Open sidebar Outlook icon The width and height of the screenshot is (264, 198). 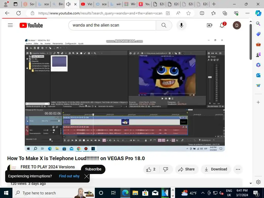pos(258,75)
